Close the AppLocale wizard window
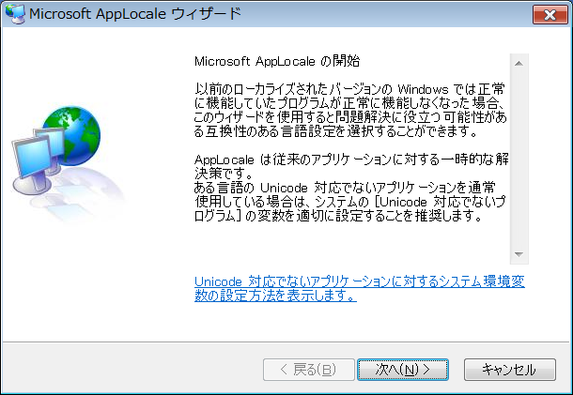Image resolution: width=573 pixels, height=395 pixels. pyautogui.click(x=550, y=15)
